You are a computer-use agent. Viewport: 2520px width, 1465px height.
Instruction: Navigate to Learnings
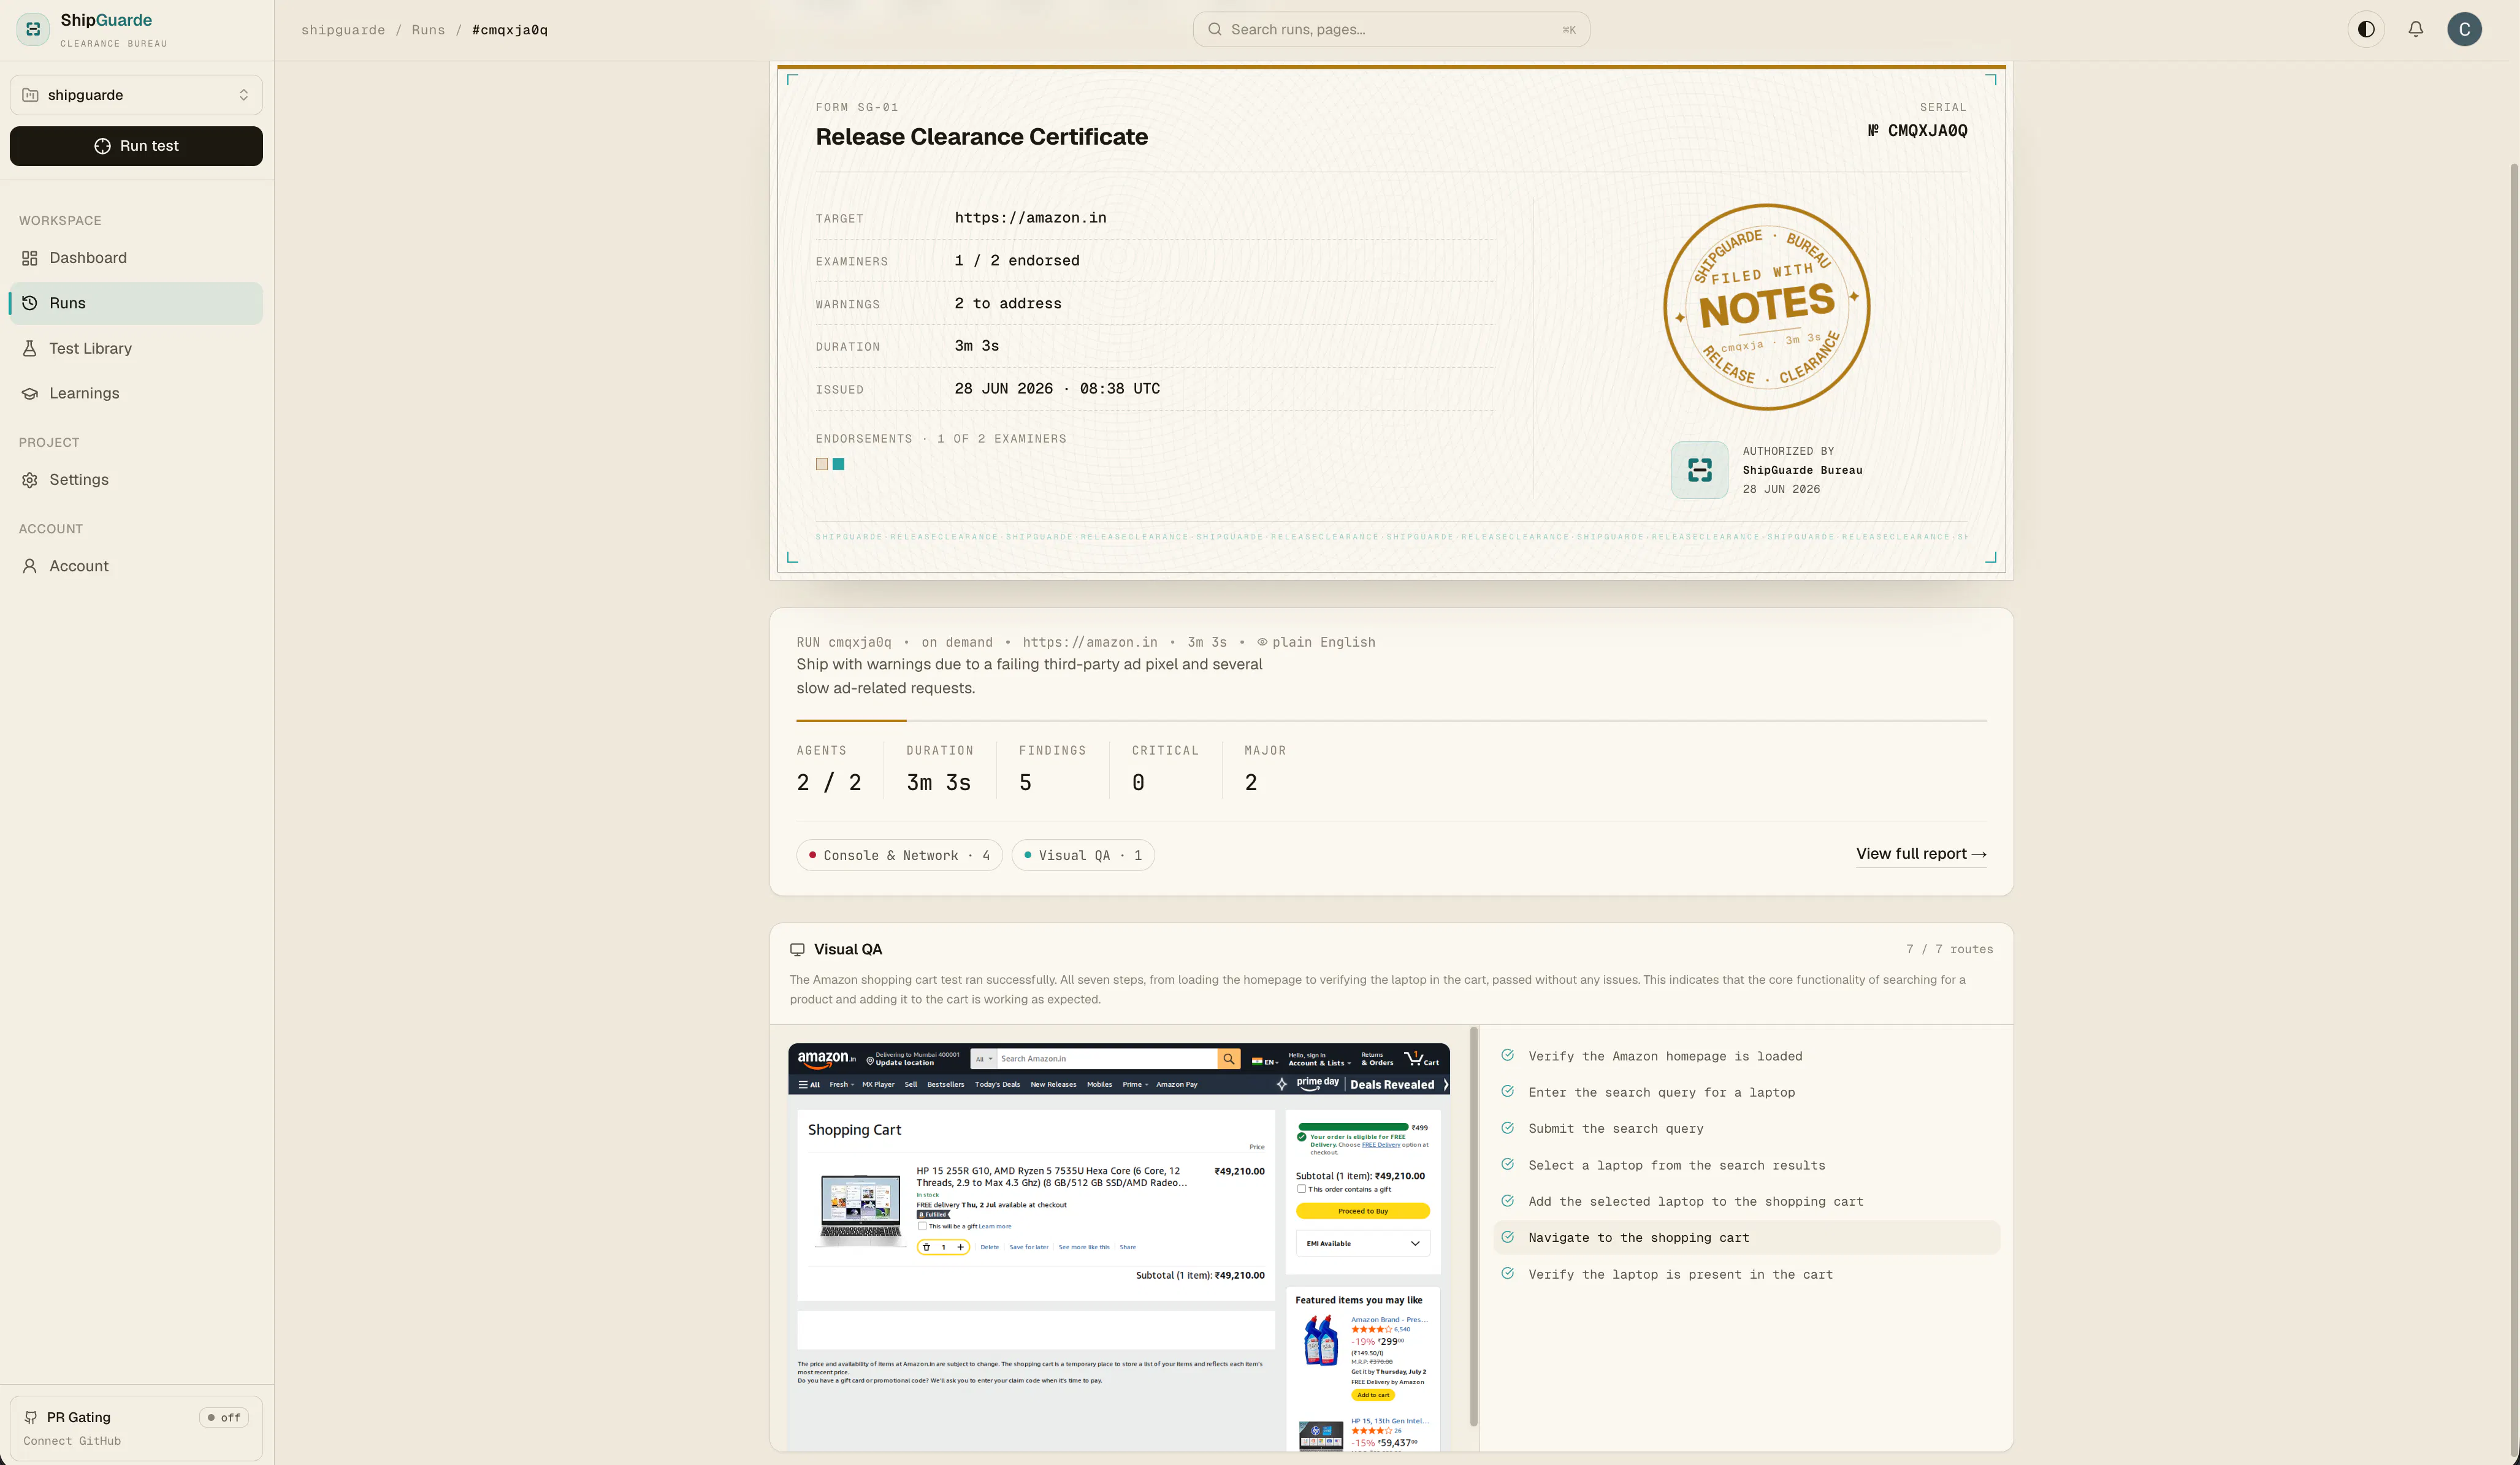(x=136, y=394)
